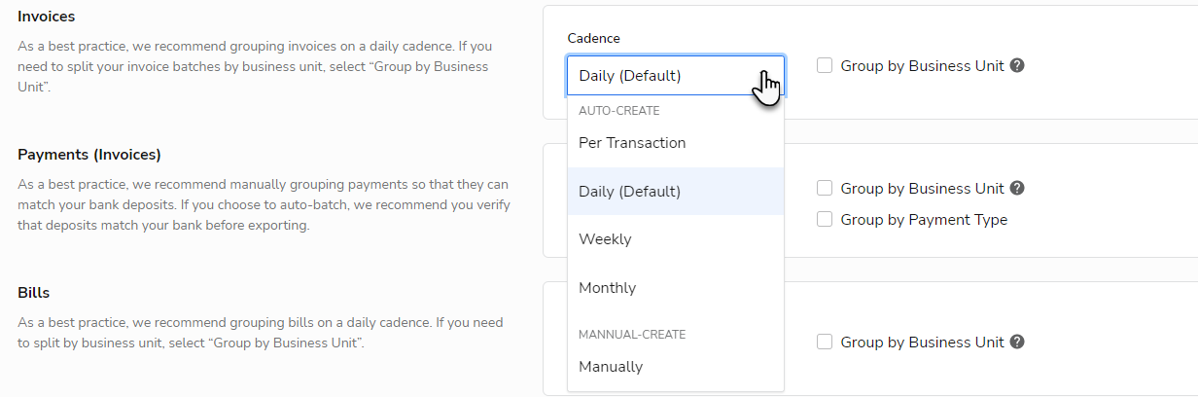Image resolution: width=1198 pixels, height=397 pixels.
Task: Pick Weekly cadence option
Action: point(605,239)
